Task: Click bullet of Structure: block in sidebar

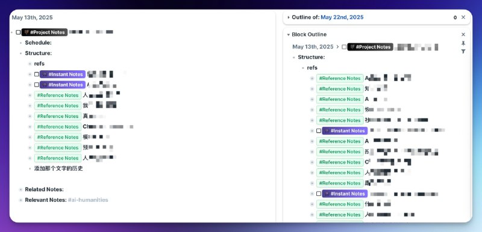Action: [x=293, y=57]
